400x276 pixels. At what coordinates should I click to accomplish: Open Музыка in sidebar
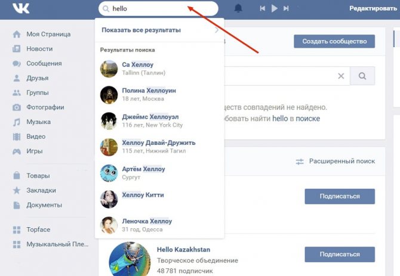pyautogui.click(x=39, y=122)
